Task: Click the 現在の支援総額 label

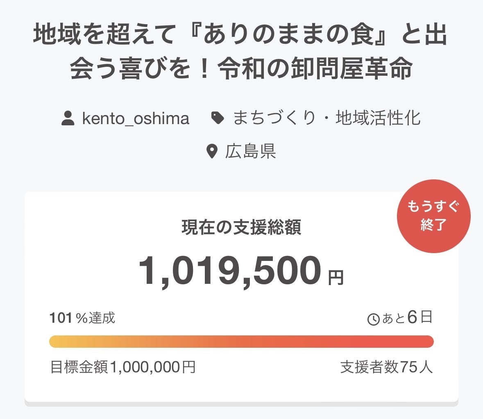Action: tap(241, 227)
